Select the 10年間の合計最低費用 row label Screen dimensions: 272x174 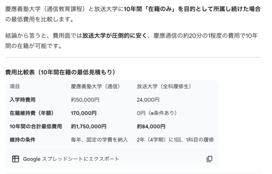click(36, 126)
